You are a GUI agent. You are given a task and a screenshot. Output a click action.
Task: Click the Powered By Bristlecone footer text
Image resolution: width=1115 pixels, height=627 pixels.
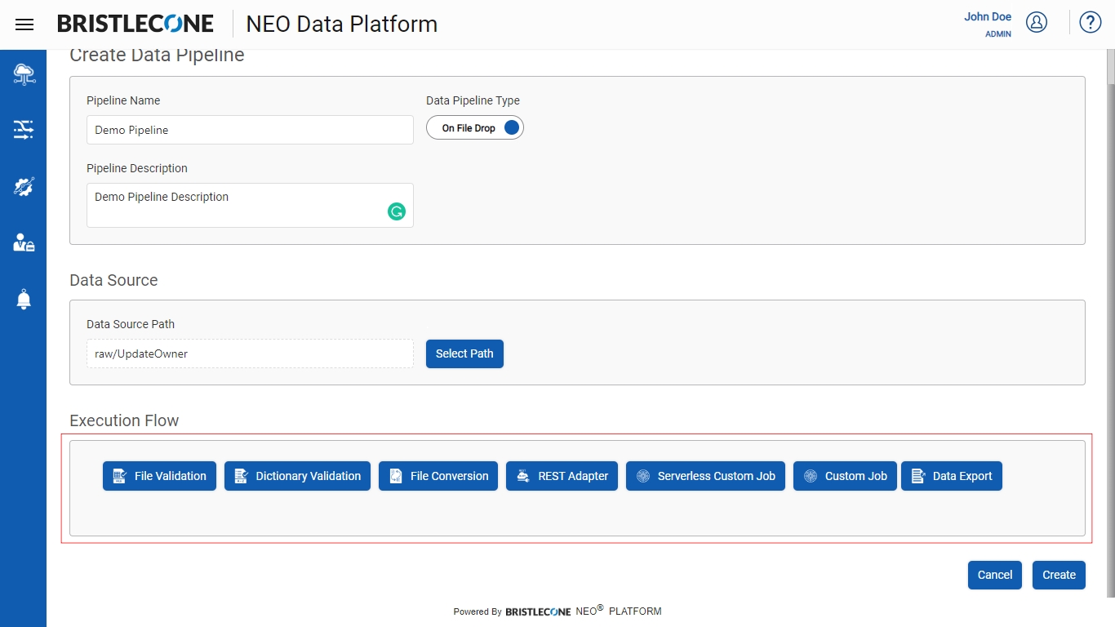[x=557, y=611]
